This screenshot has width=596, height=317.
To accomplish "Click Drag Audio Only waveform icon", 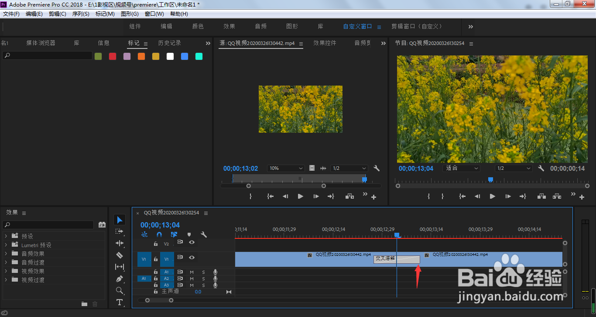I will [x=323, y=168].
